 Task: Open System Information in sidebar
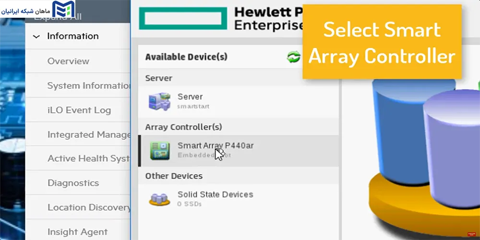point(89,85)
